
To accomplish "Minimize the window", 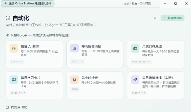I will pyautogui.click(x=165, y=4).
